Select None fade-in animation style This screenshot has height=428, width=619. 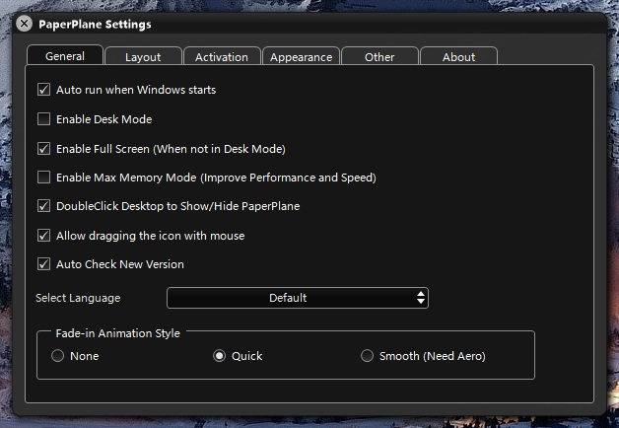58,356
